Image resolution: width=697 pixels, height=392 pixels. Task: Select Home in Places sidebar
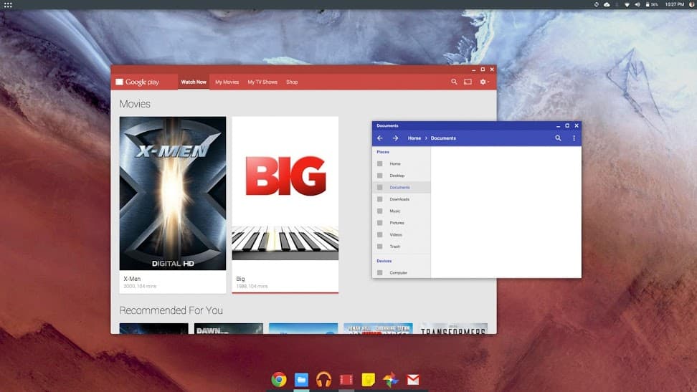pyautogui.click(x=402, y=163)
